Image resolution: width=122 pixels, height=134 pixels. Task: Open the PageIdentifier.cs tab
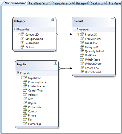coord(39,3)
